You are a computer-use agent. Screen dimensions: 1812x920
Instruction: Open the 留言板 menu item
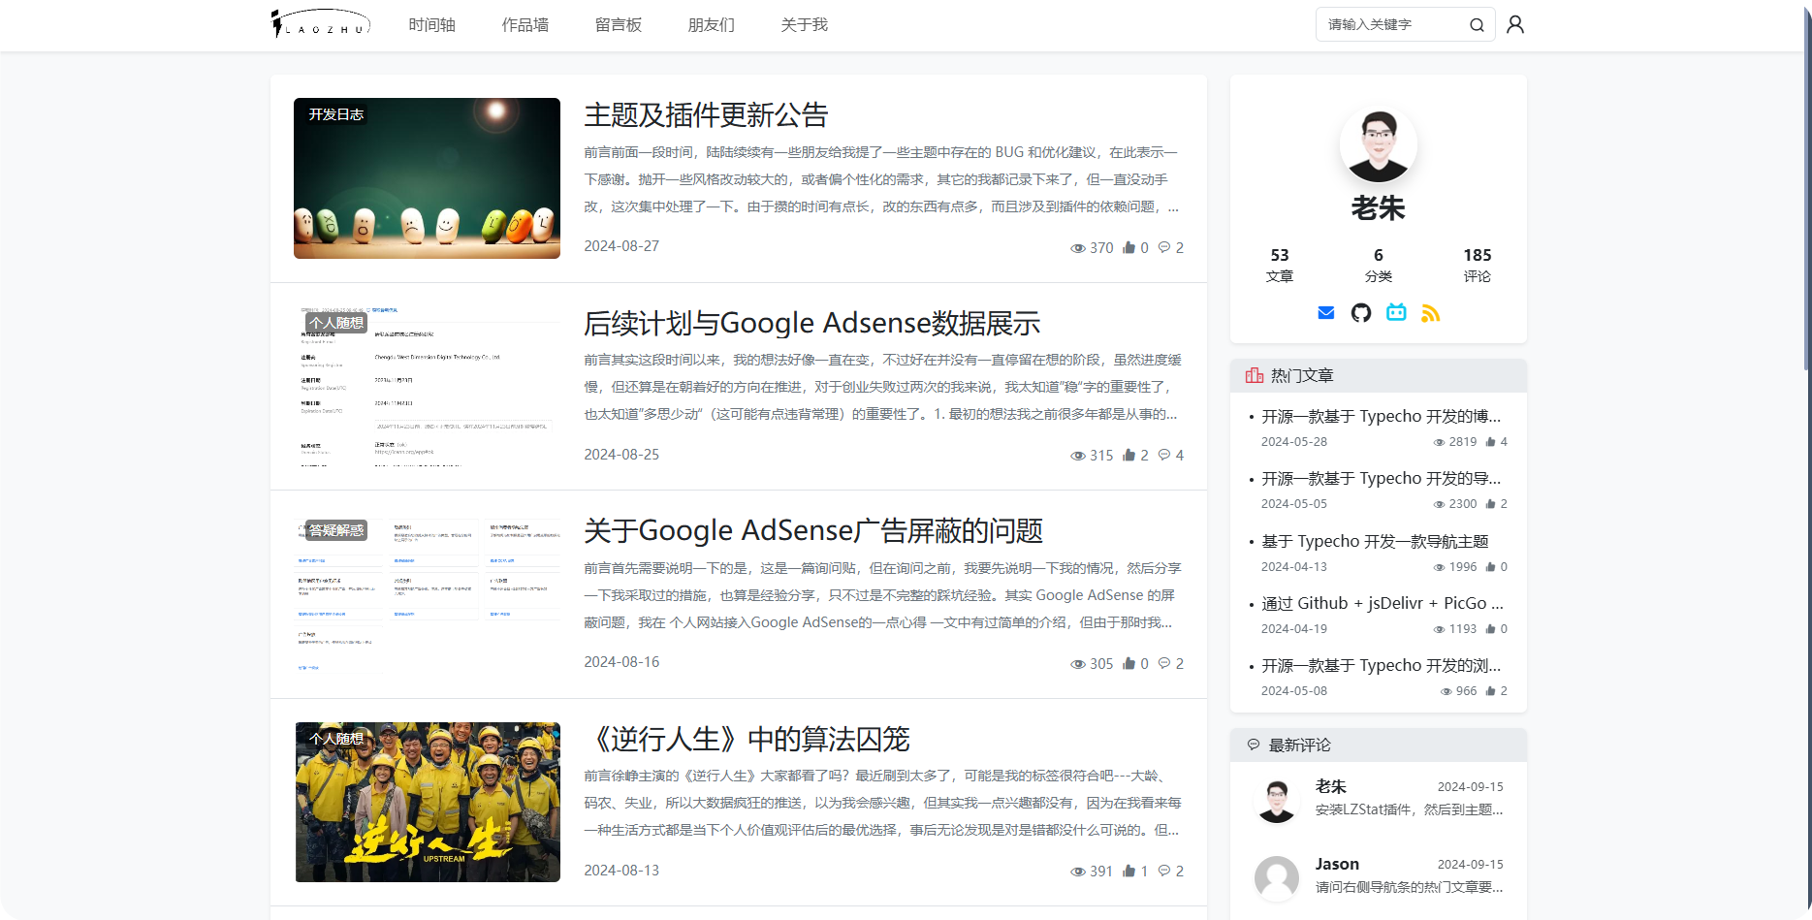(618, 25)
